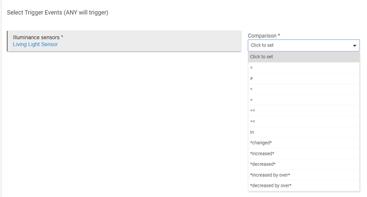Screen dimensions: 367x197
Task: Click the Illuminance sensors selection box
Action: click(124, 41)
